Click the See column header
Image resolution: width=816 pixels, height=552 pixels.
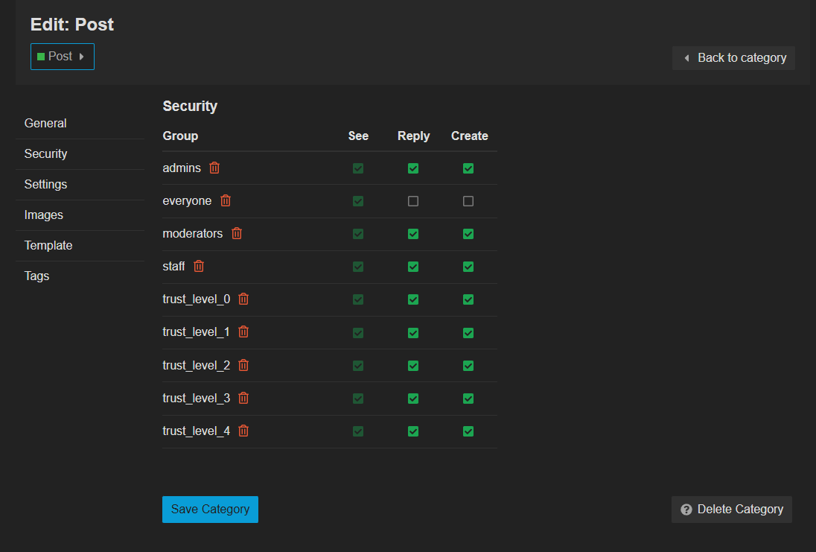coord(358,136)
